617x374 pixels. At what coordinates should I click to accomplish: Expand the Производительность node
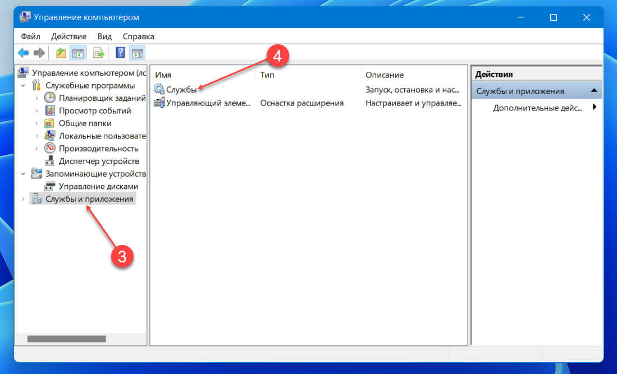click(x=36, y=149)
